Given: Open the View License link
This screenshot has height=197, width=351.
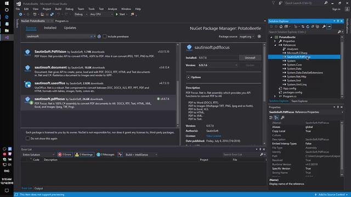Looking at the screenshot, I should pyautogui.click(x=214, y=136).
